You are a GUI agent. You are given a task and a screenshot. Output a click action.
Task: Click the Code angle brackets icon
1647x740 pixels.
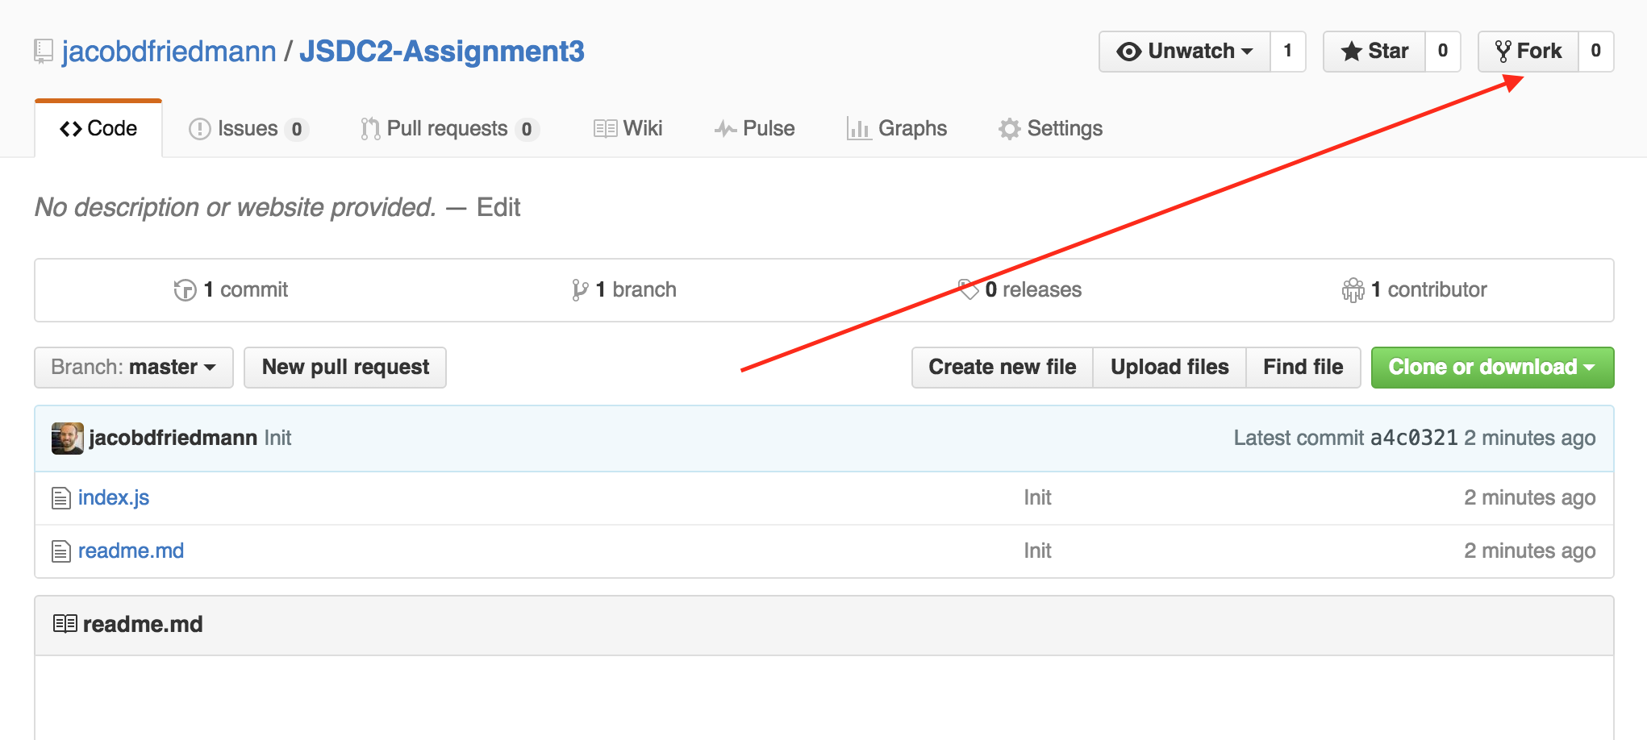click(71, 129)
